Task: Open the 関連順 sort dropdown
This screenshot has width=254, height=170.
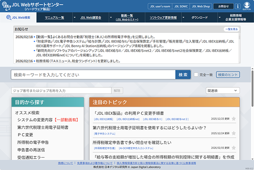Action: click(223, 91)
